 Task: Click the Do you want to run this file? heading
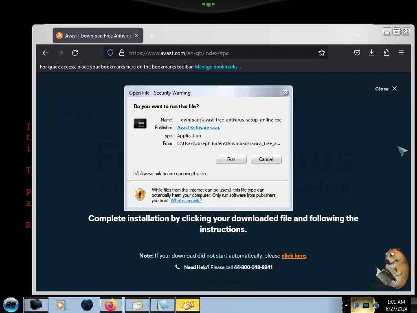pos(166,106)
